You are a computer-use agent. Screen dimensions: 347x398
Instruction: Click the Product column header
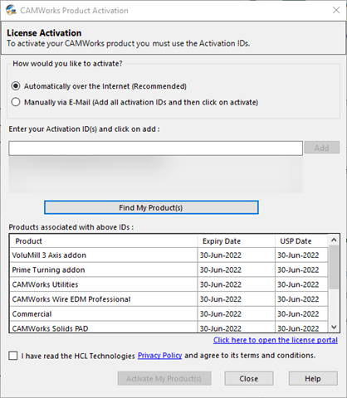pos(104,241)
